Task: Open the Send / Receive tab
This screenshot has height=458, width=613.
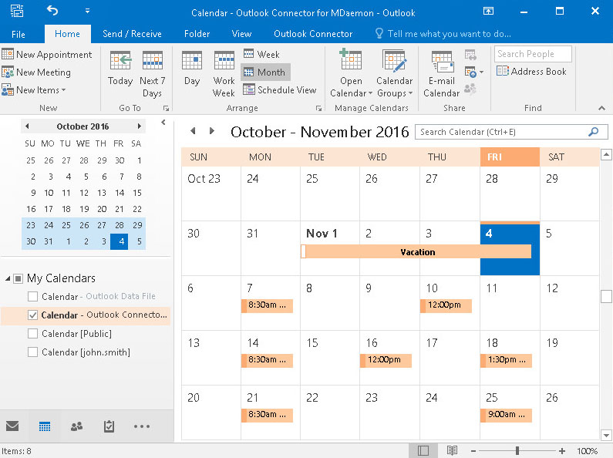Action: [x=132, y=34]
